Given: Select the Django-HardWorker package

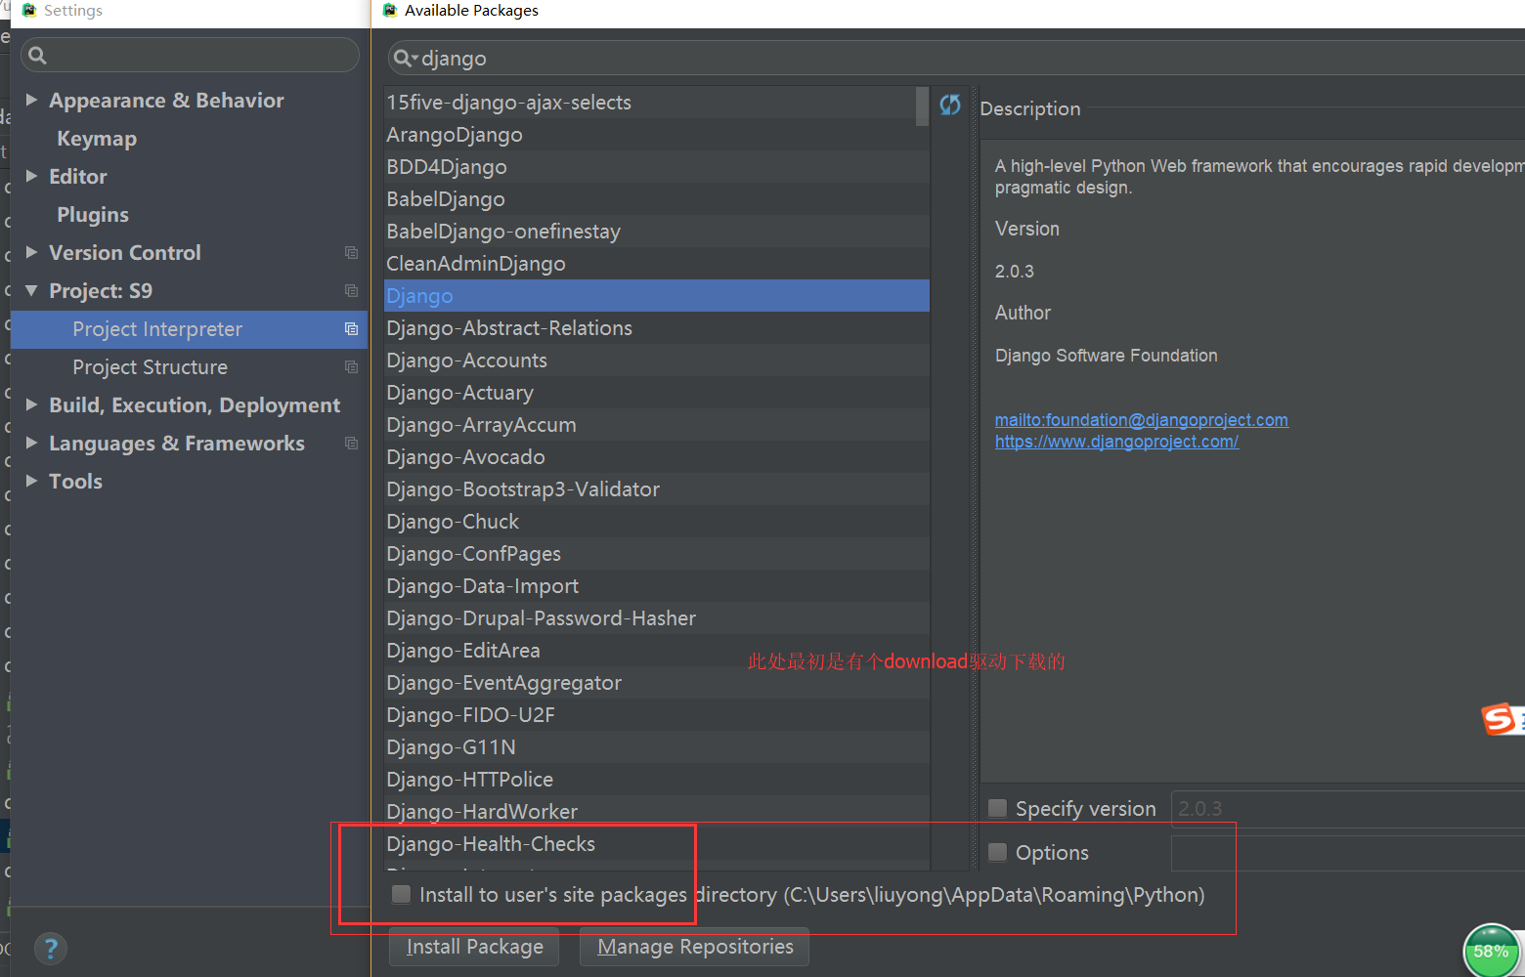Looking at the screenshot, I should [657, 812].
